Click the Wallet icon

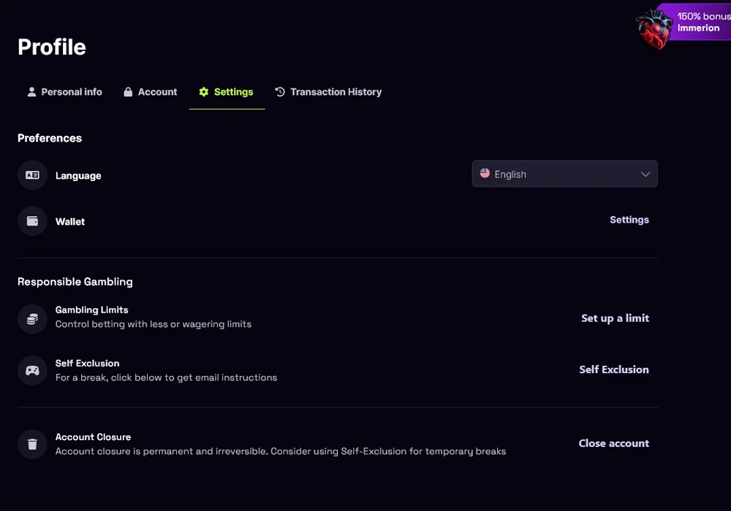32,221
